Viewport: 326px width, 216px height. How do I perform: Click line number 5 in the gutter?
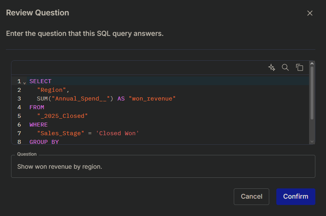[19, 116]
